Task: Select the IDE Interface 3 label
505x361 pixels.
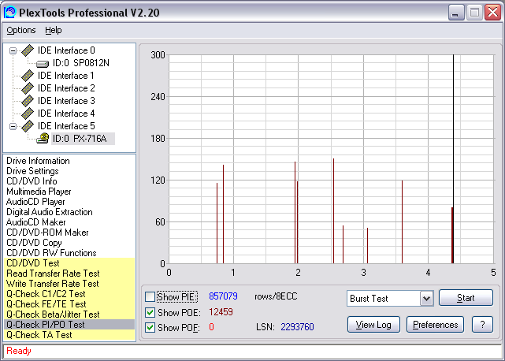Action: coord(66,101)
